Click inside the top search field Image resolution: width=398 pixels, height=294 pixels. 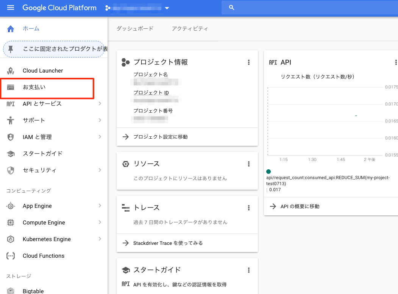tap(310, 8)
